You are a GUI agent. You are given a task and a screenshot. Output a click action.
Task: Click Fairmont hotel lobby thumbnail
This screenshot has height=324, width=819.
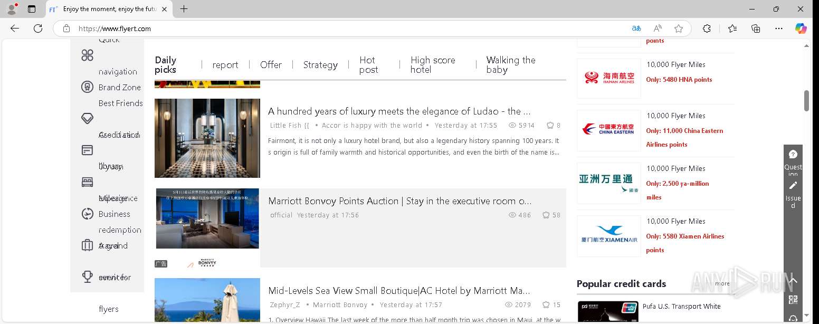tap(207, 138)
